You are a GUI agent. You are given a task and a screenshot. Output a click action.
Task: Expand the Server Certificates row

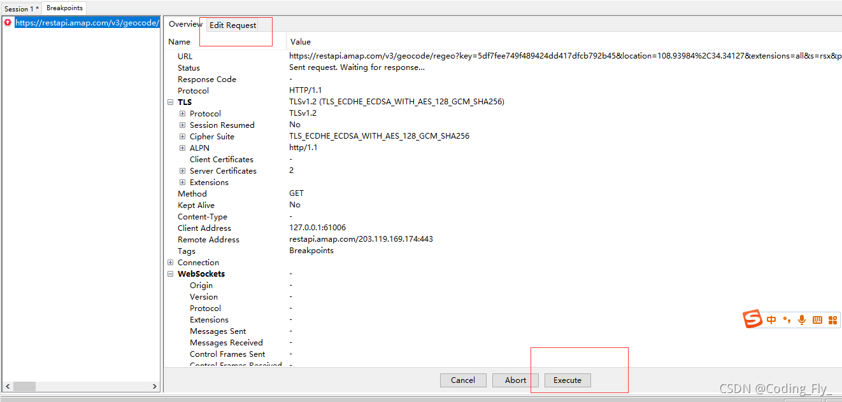183,171
